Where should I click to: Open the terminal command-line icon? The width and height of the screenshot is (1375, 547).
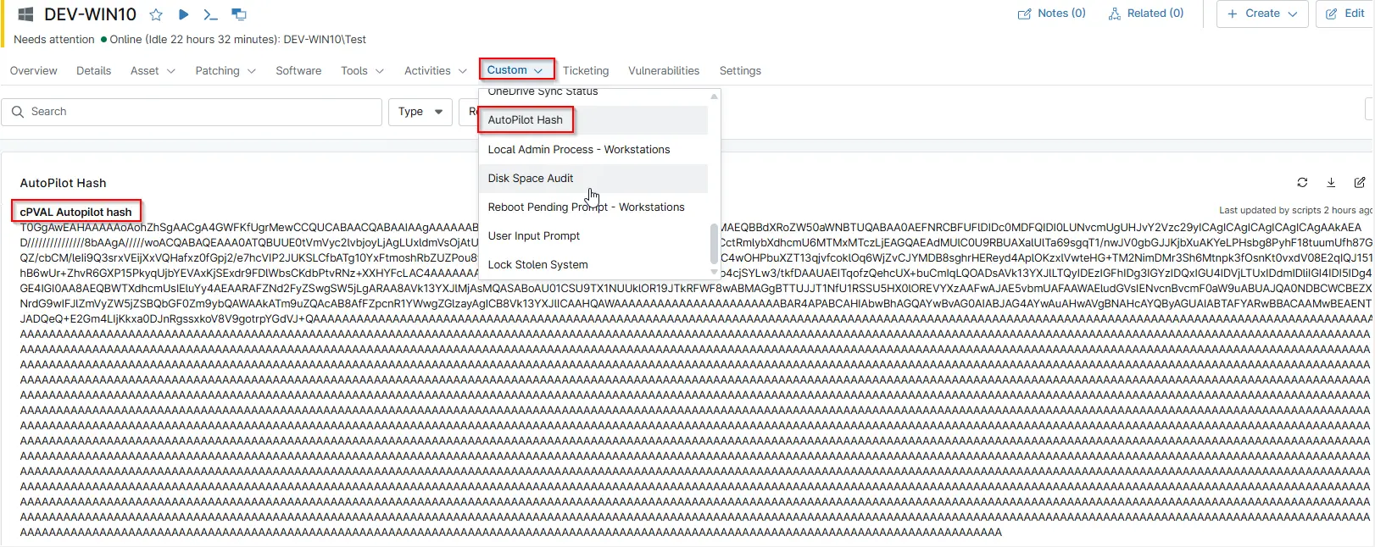211,14
